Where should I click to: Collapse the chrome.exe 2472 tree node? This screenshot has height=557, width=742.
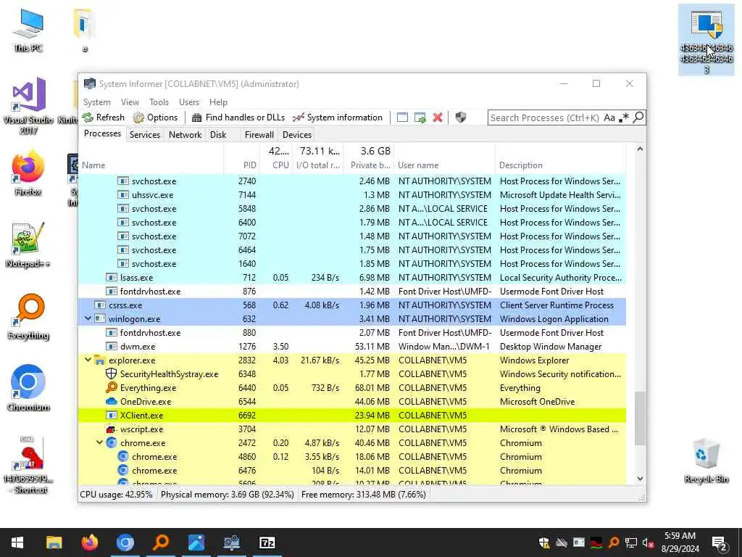(99, 443)
